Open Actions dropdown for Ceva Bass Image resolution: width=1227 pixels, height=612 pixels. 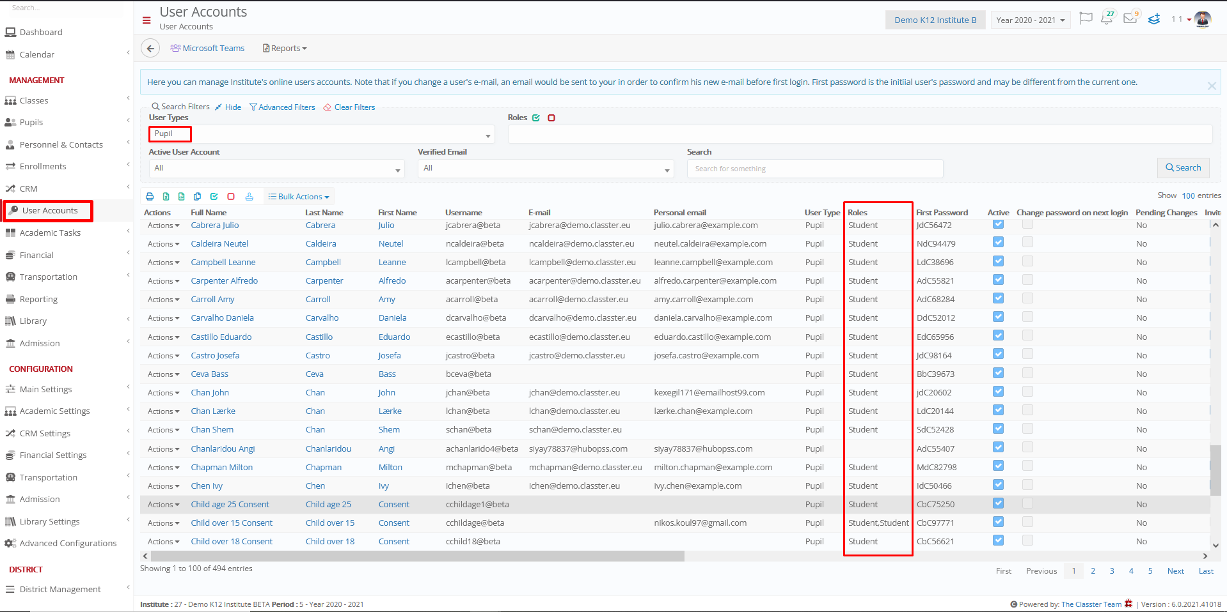point(163,374)
